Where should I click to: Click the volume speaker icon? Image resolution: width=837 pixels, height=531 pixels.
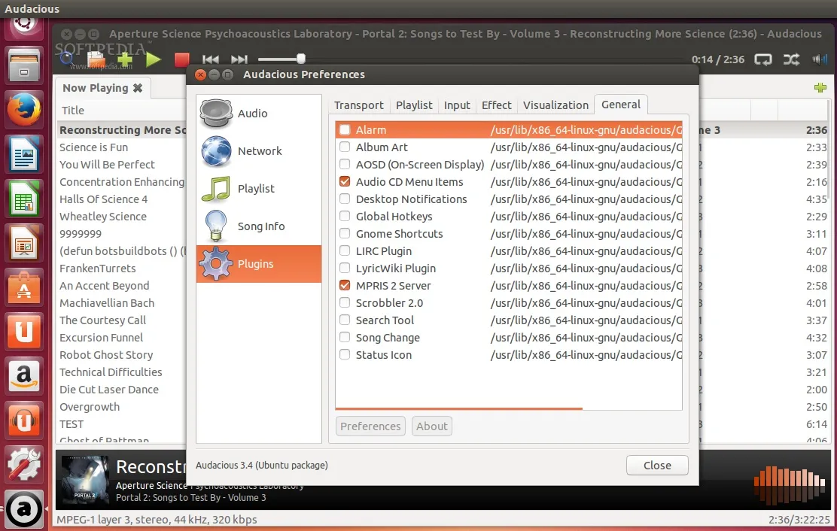819,59
